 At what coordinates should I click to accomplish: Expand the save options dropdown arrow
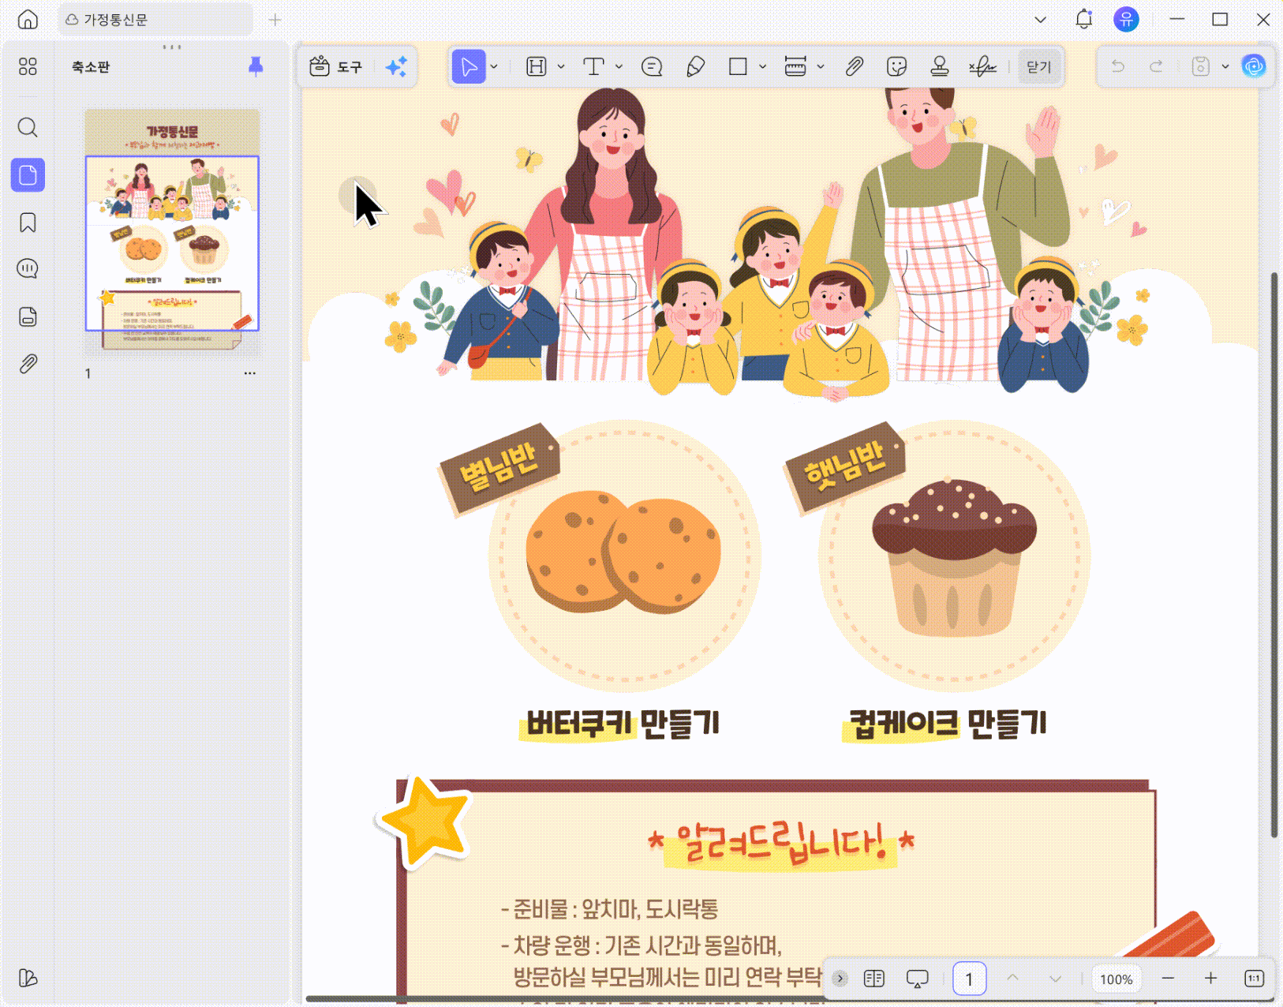tap(1225, 66)
